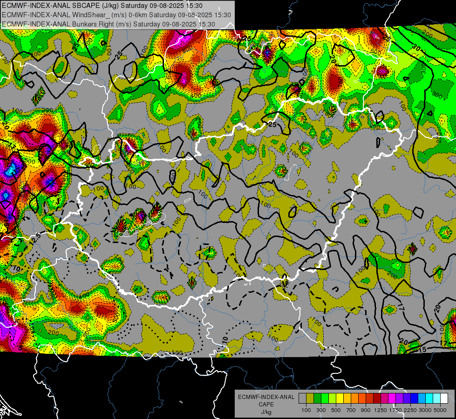Click the 1250 legend tick value
The image size is (456, 419).
coord(381,410)
